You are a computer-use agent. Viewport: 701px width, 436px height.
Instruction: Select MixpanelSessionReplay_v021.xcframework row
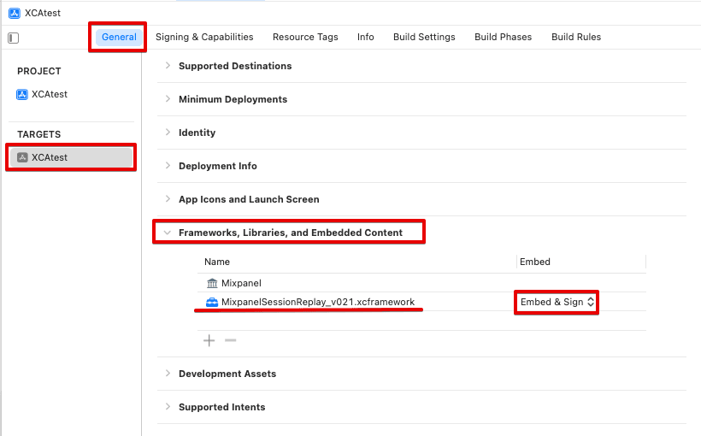318,303
